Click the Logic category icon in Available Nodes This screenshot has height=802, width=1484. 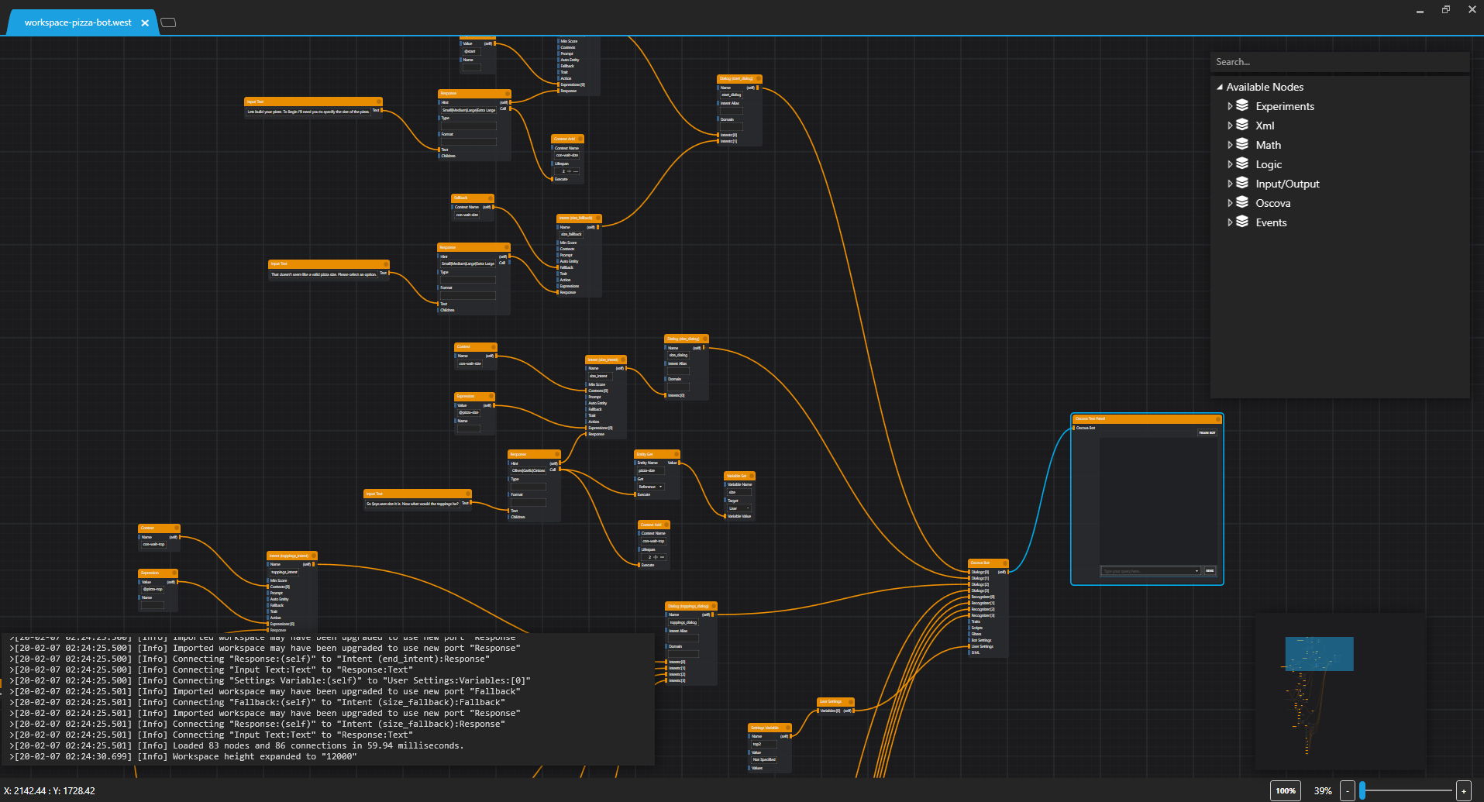pos(1244,164)
